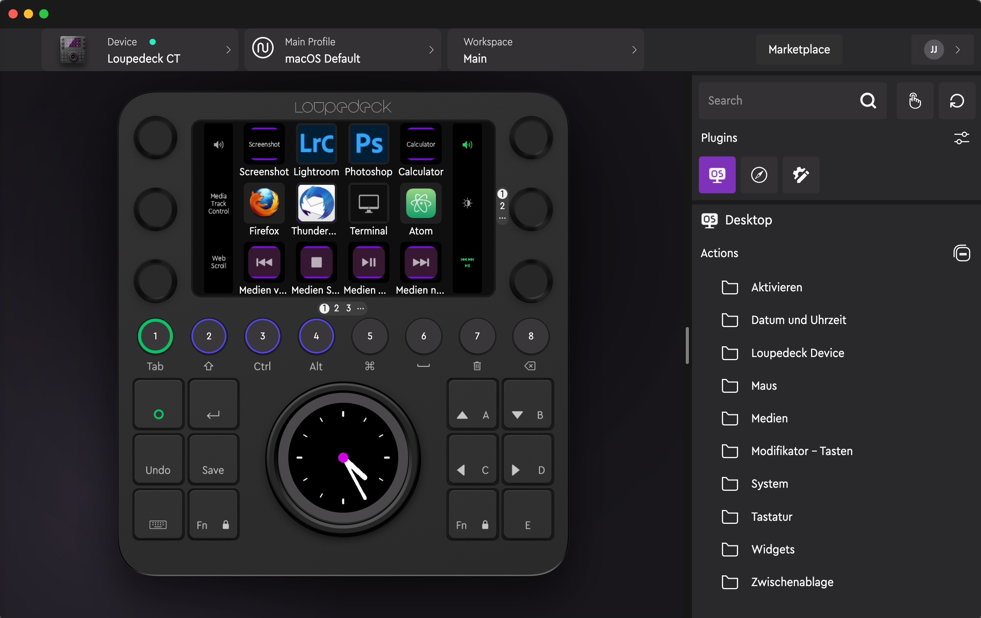Select the brightness dial slot
This screenshot has height=618, width=981.
[x=467, y=203]
